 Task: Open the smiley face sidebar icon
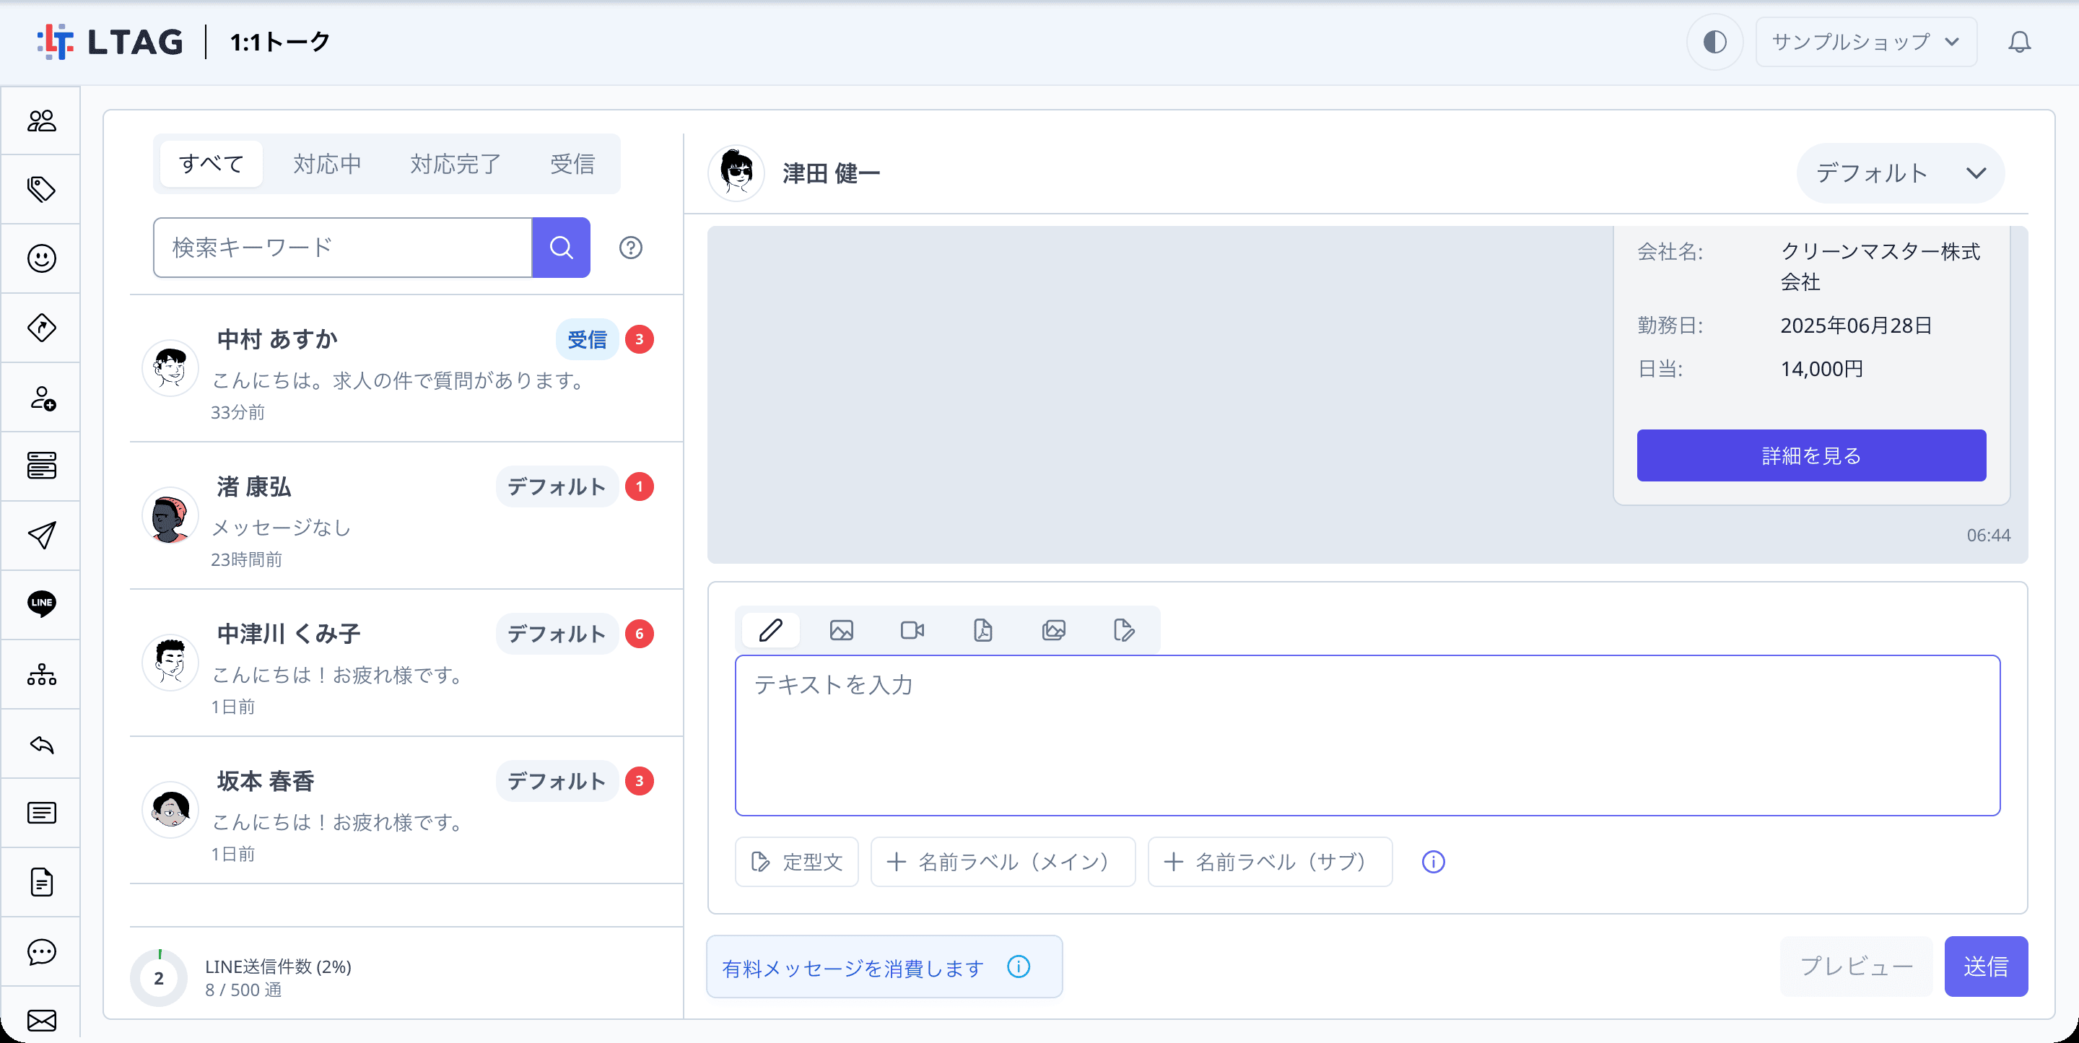41,258
